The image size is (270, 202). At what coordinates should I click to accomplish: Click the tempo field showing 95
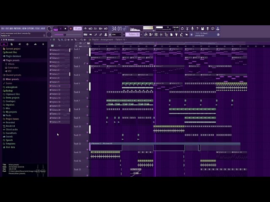(78, 29)
